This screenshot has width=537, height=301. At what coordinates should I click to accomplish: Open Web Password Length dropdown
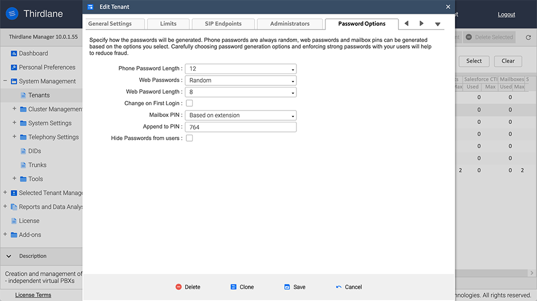tap(241, 92)
